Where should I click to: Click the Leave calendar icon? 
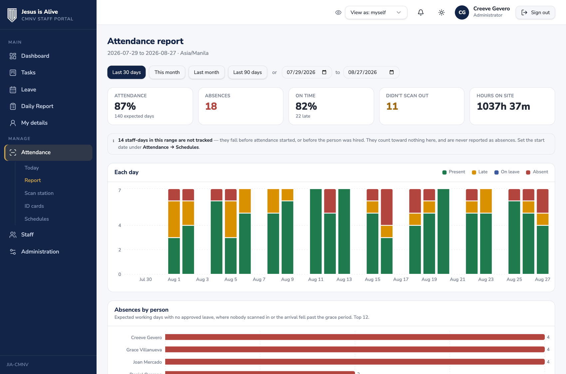click(x=13, y=90)
